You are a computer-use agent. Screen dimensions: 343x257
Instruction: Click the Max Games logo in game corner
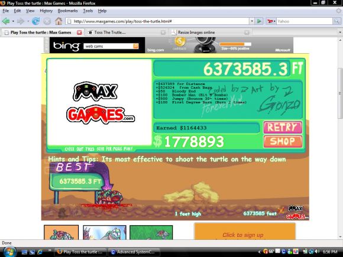tap(296, 213)
